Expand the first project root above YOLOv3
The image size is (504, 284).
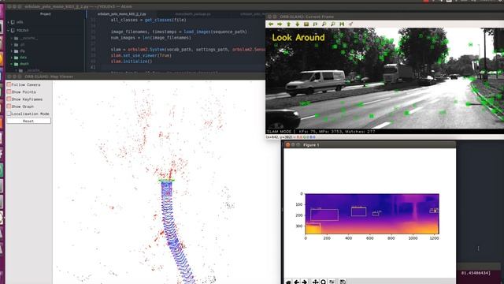point(9,22)
